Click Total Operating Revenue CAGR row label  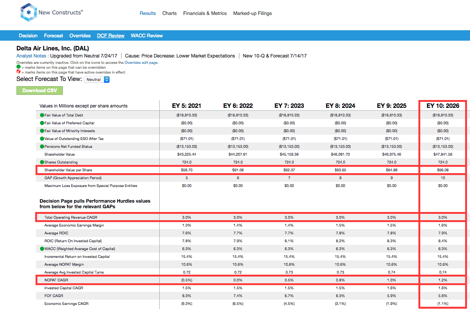coord(71,217)
